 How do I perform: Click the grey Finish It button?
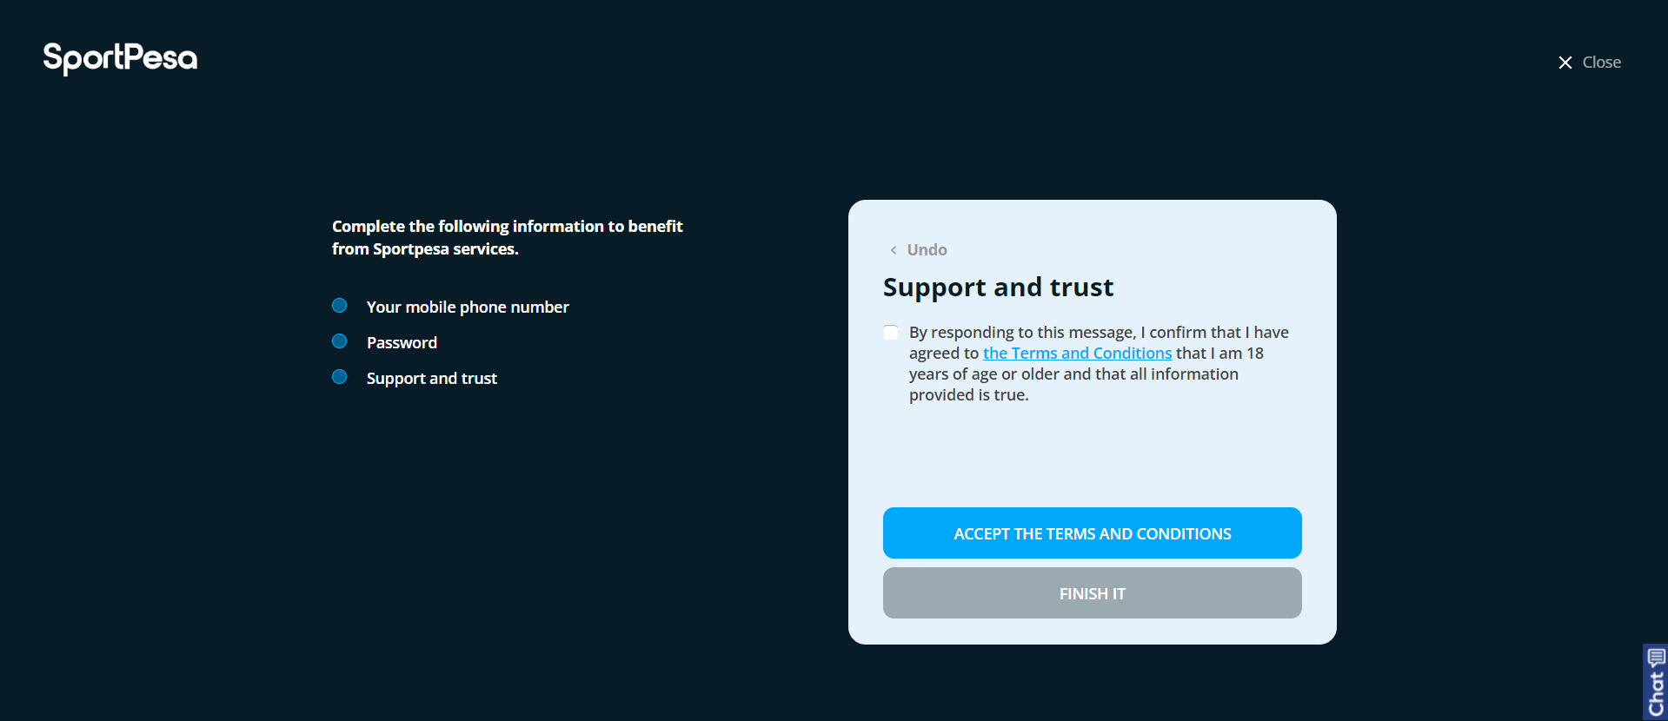click(x=1093, y=593)
